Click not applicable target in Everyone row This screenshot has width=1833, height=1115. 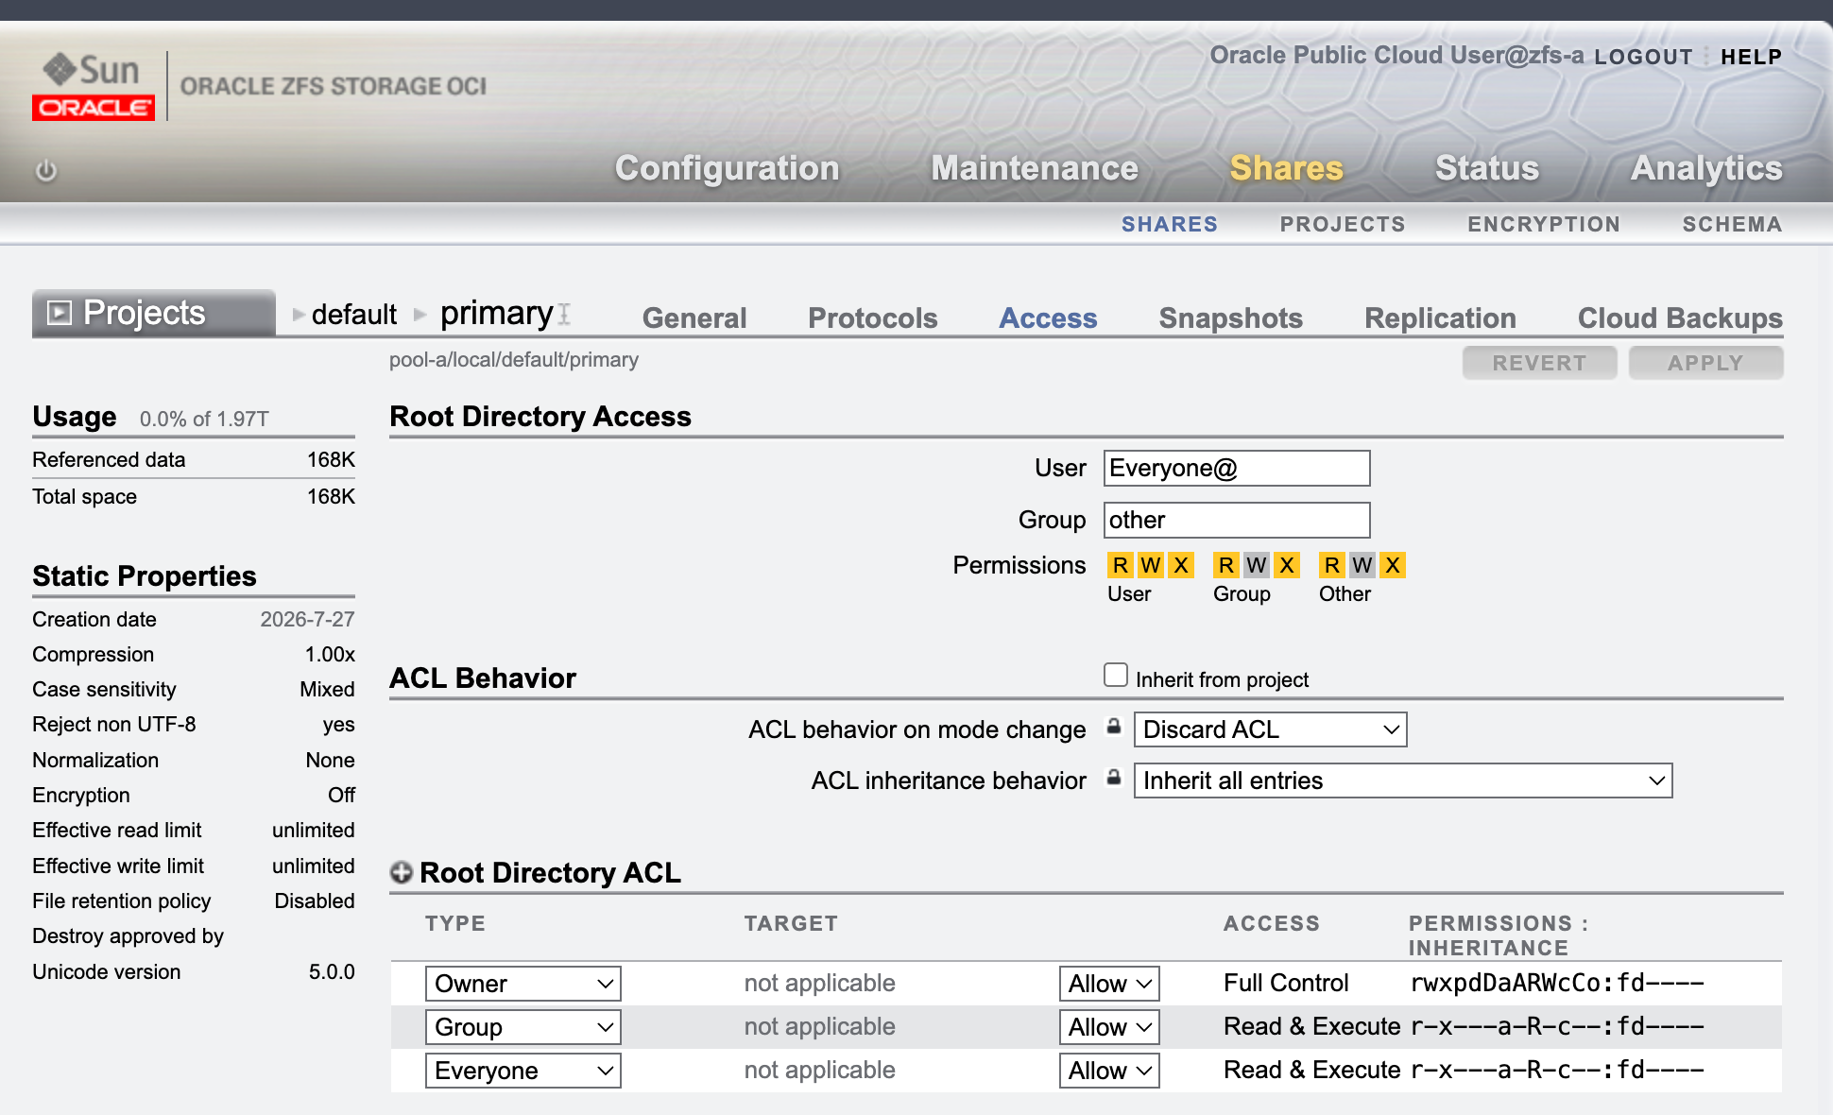coord(819,1070)
